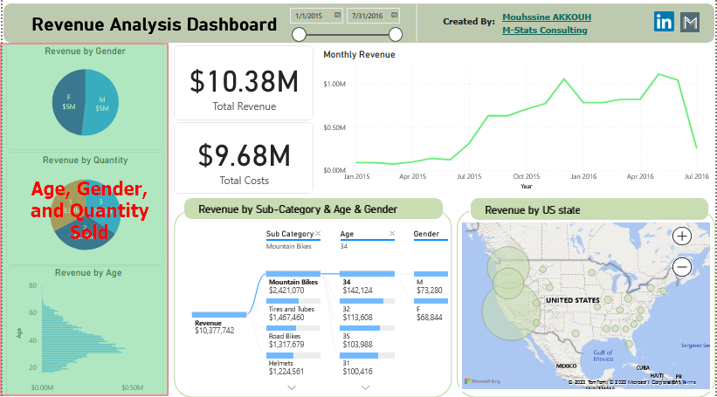Remove the Sub Category level with X
The image size is (717, 397).
pos(318,234)
